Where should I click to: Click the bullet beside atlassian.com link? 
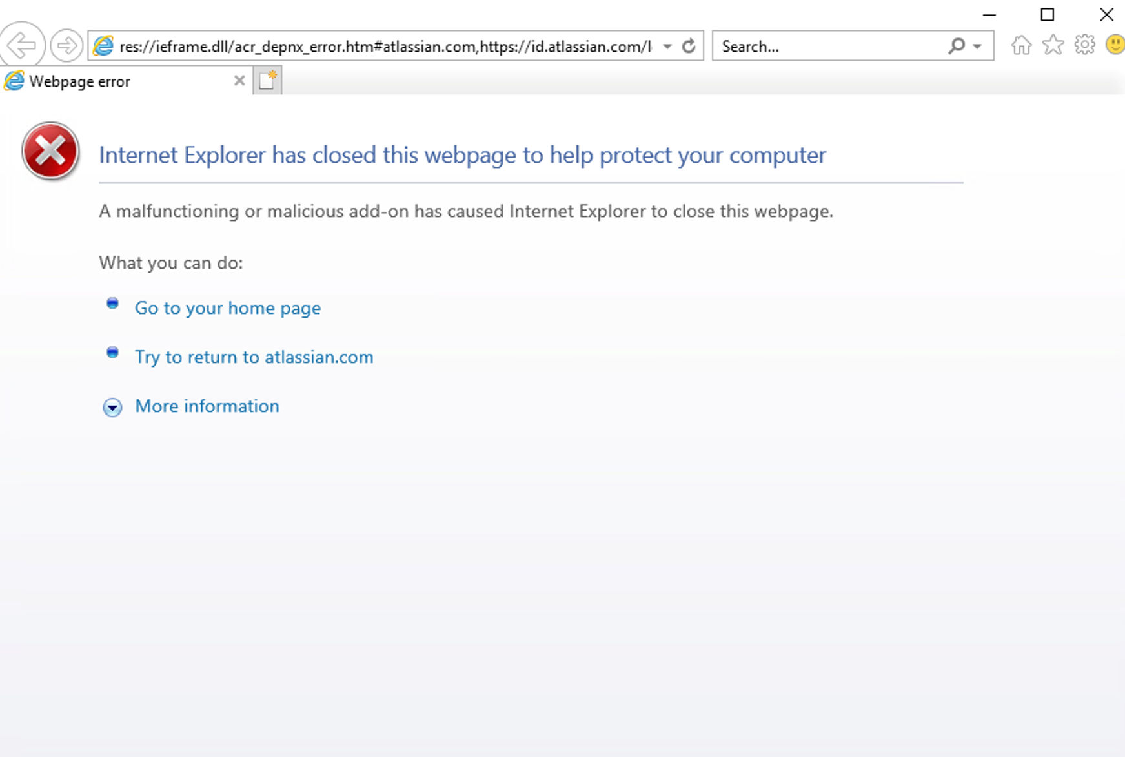(x=112, y=353)
